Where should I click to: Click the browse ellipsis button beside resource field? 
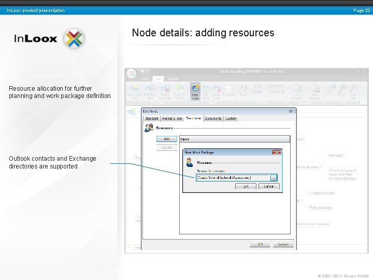(x=274, y=178)
